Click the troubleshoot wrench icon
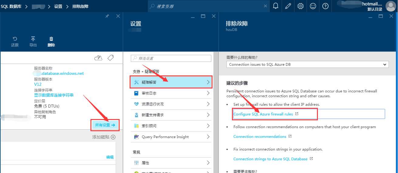The width and height of the screenshot is (398, 173). (x=136, y=82)
